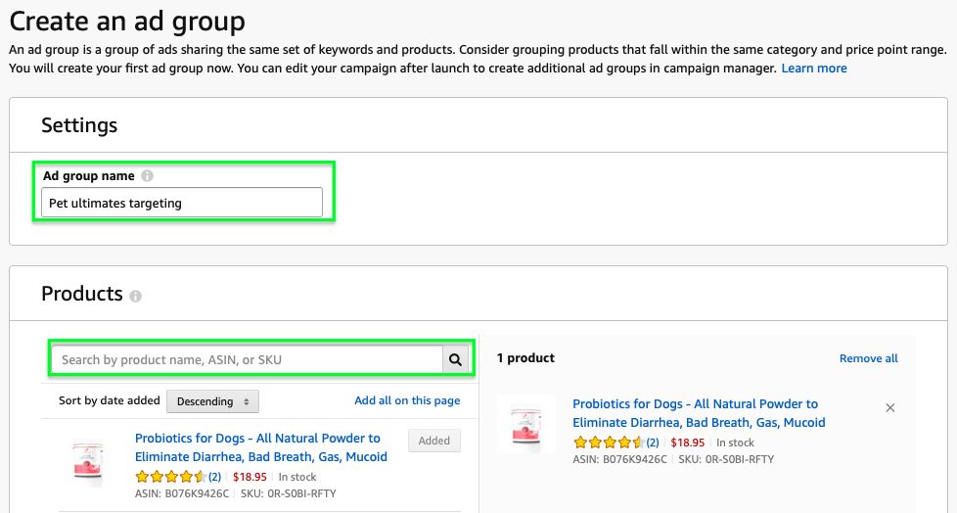Click the product search input field
957x513 pixels.
tap(247, 359)
